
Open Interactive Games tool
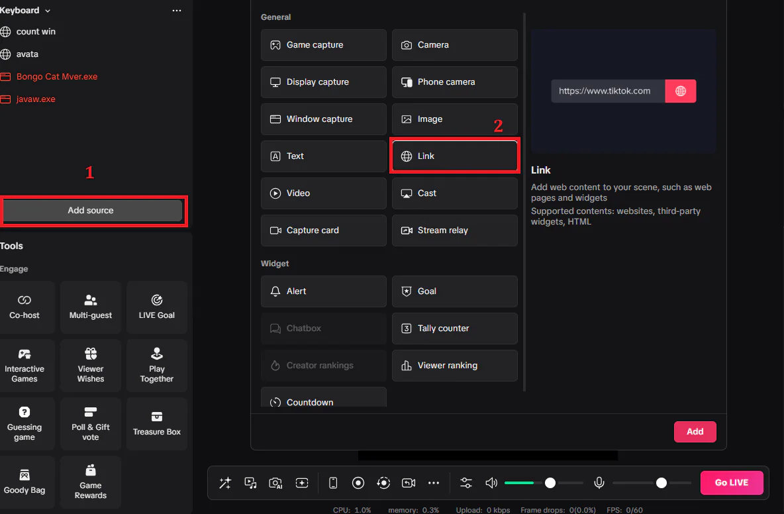pyautogui.click(x=25, y=366)
